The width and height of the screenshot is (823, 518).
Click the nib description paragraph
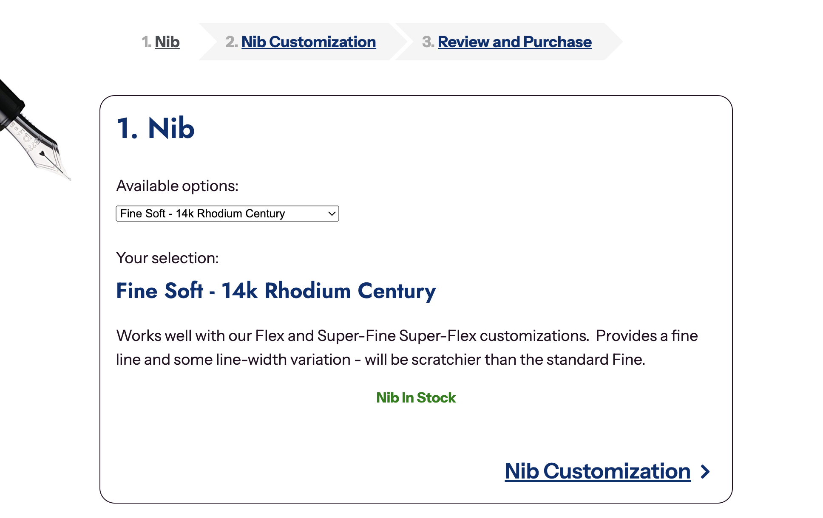point(406,347)
